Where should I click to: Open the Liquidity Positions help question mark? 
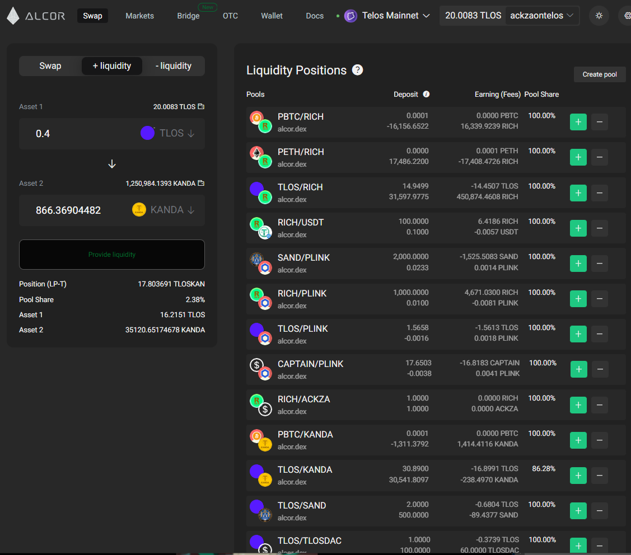point(357,70)
